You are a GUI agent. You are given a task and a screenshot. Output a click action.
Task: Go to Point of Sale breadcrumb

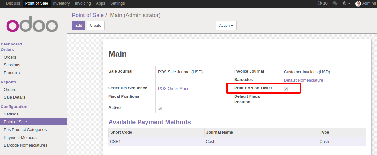pyautogui.click(x=88, y=15)
